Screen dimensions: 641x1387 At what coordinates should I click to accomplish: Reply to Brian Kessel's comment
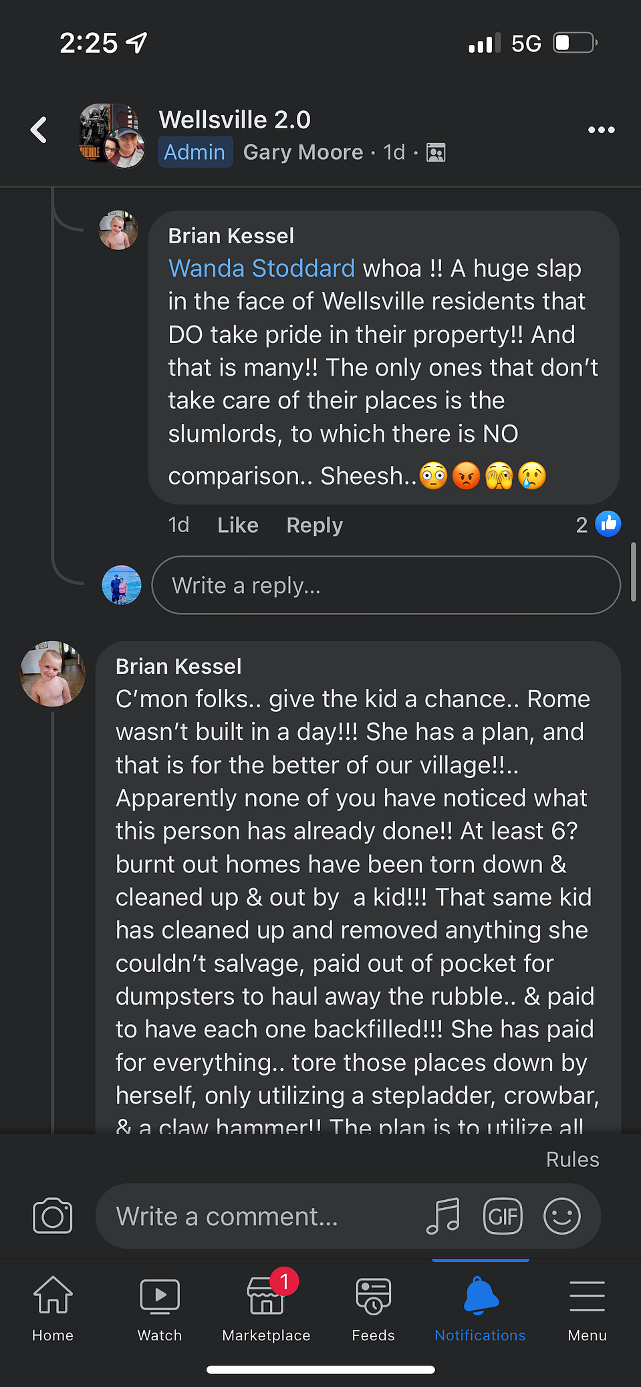[315, 525]
